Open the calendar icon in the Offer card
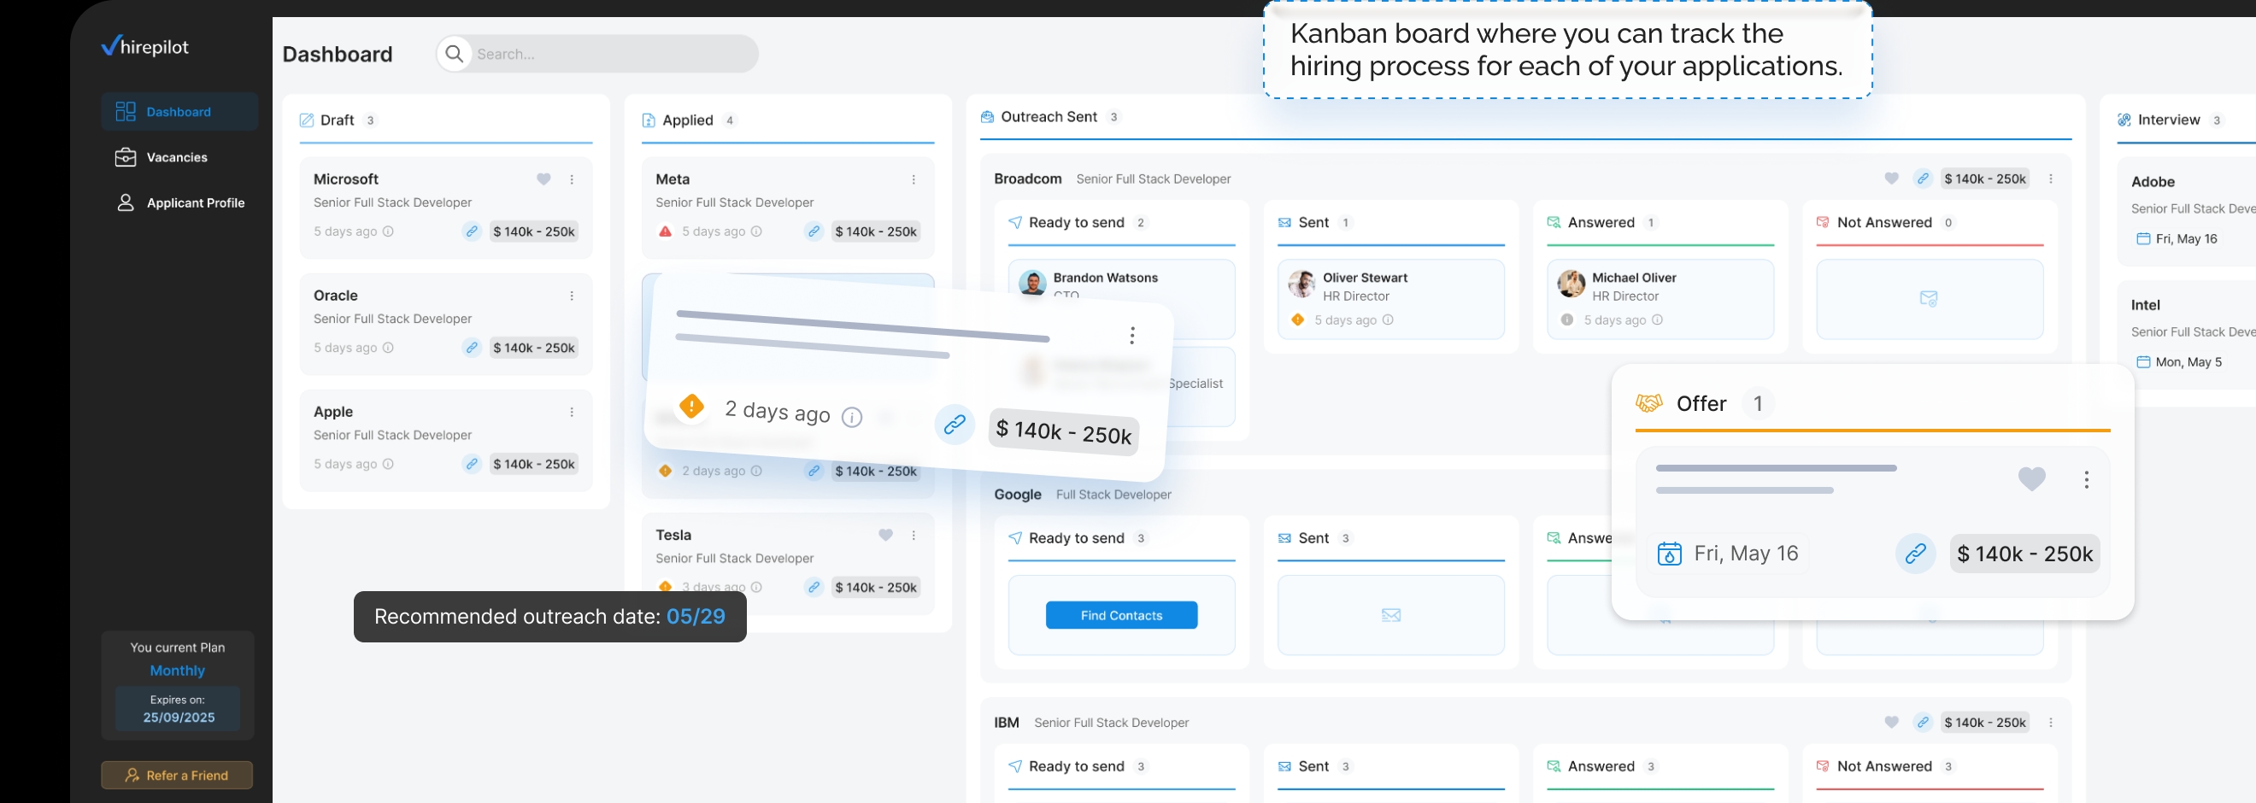 pos(1671,554)
